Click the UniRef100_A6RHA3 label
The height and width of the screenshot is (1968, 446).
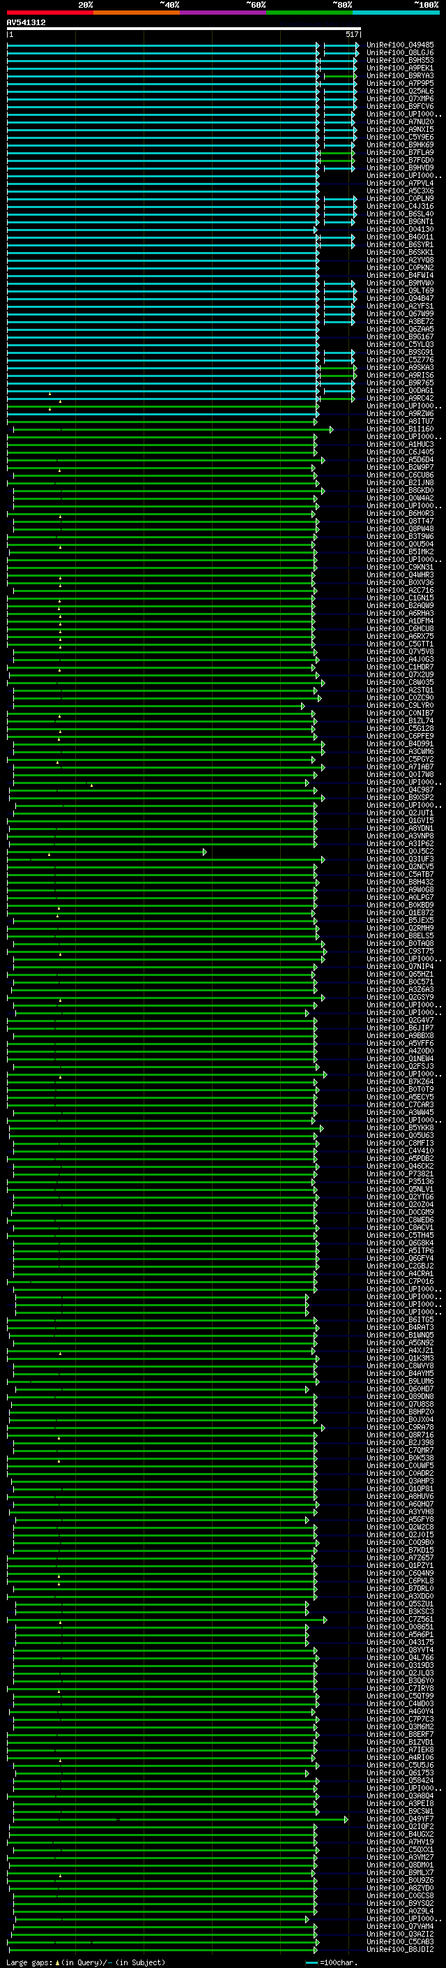coord(400,613)
